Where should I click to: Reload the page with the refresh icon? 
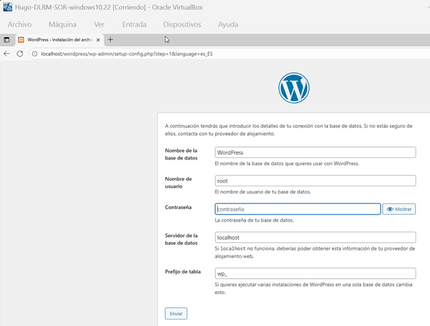point(20,54)
